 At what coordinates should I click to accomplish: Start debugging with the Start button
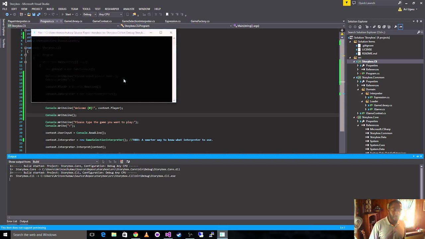tap(66, 14)
